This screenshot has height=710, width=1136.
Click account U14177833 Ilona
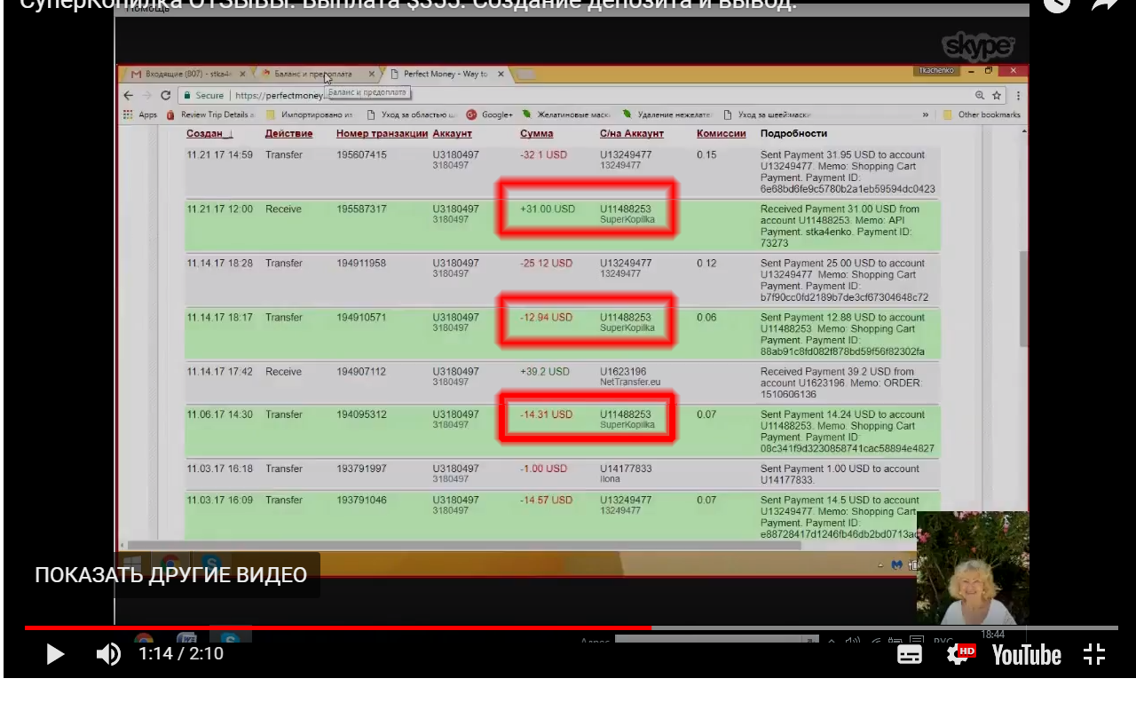pos(626,474)
